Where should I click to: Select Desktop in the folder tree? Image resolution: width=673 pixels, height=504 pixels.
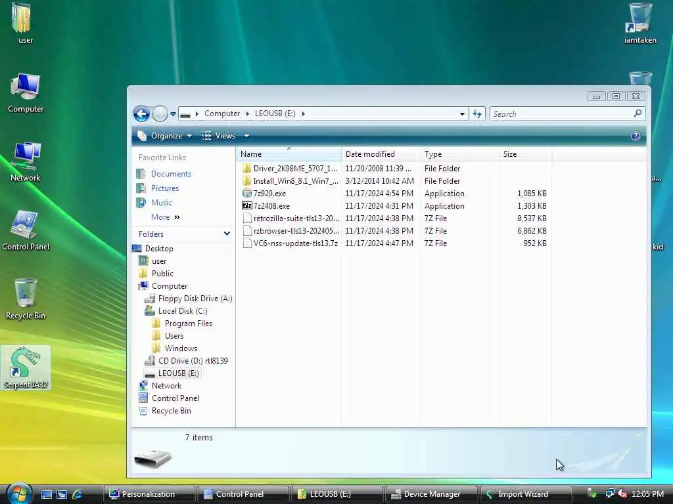coord(159,249)
